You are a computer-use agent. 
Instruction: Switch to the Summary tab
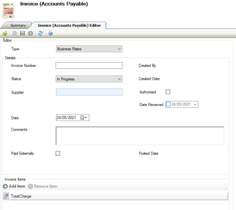pyautogui.click(x=18, y=26)
